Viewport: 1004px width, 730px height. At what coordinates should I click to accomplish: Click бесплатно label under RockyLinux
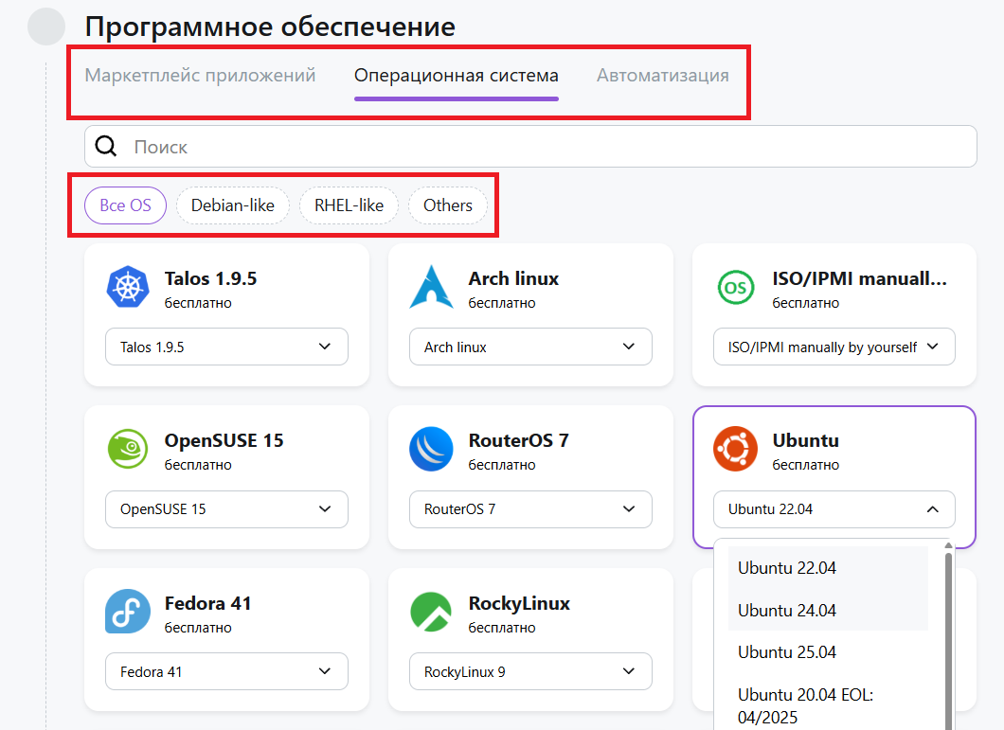click(x=502, y=628)
